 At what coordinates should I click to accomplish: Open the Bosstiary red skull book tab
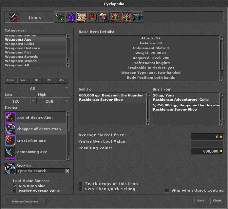(115, 17)
